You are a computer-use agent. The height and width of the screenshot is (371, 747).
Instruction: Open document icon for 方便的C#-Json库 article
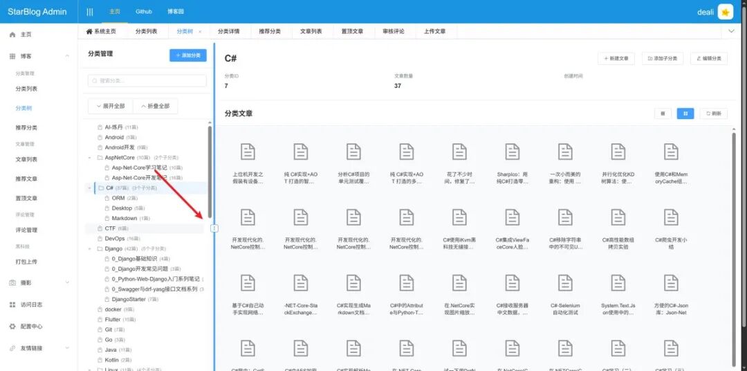[x=671, y=283]
